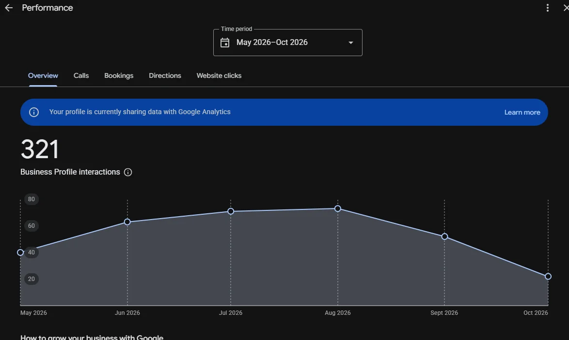This screenshot has height=340, width=569.
Task: Open the three-dot more options menu
Action: tap(547, 8)
